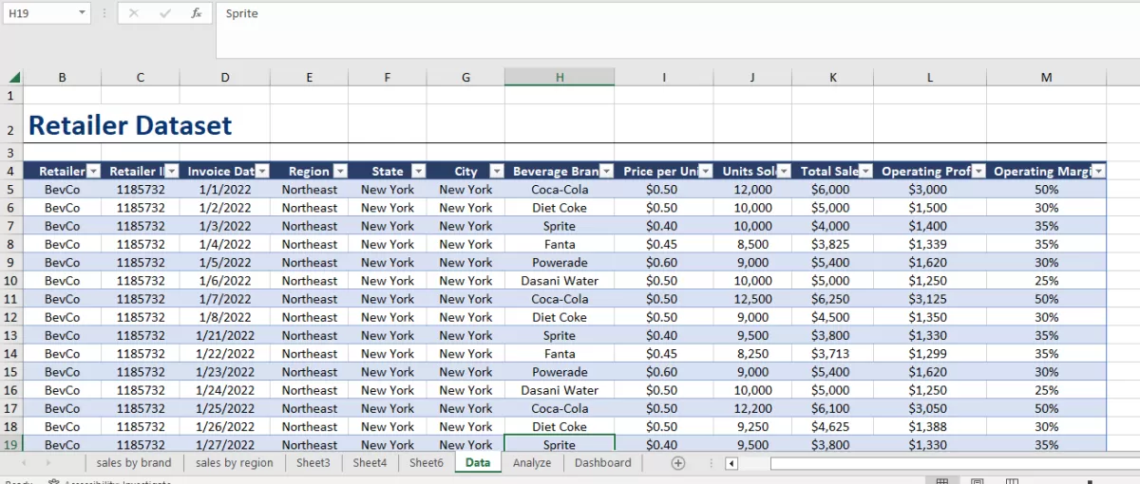Select the Retailer Dataset title cell

(130, 125)
